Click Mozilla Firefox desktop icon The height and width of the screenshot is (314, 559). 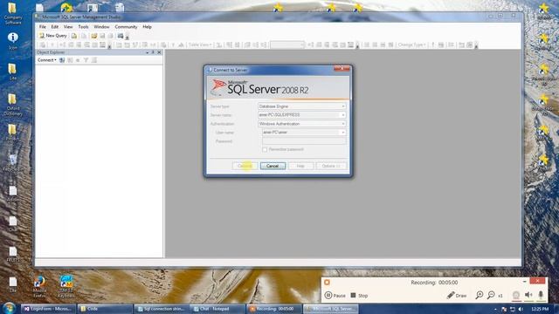(39, 287)
